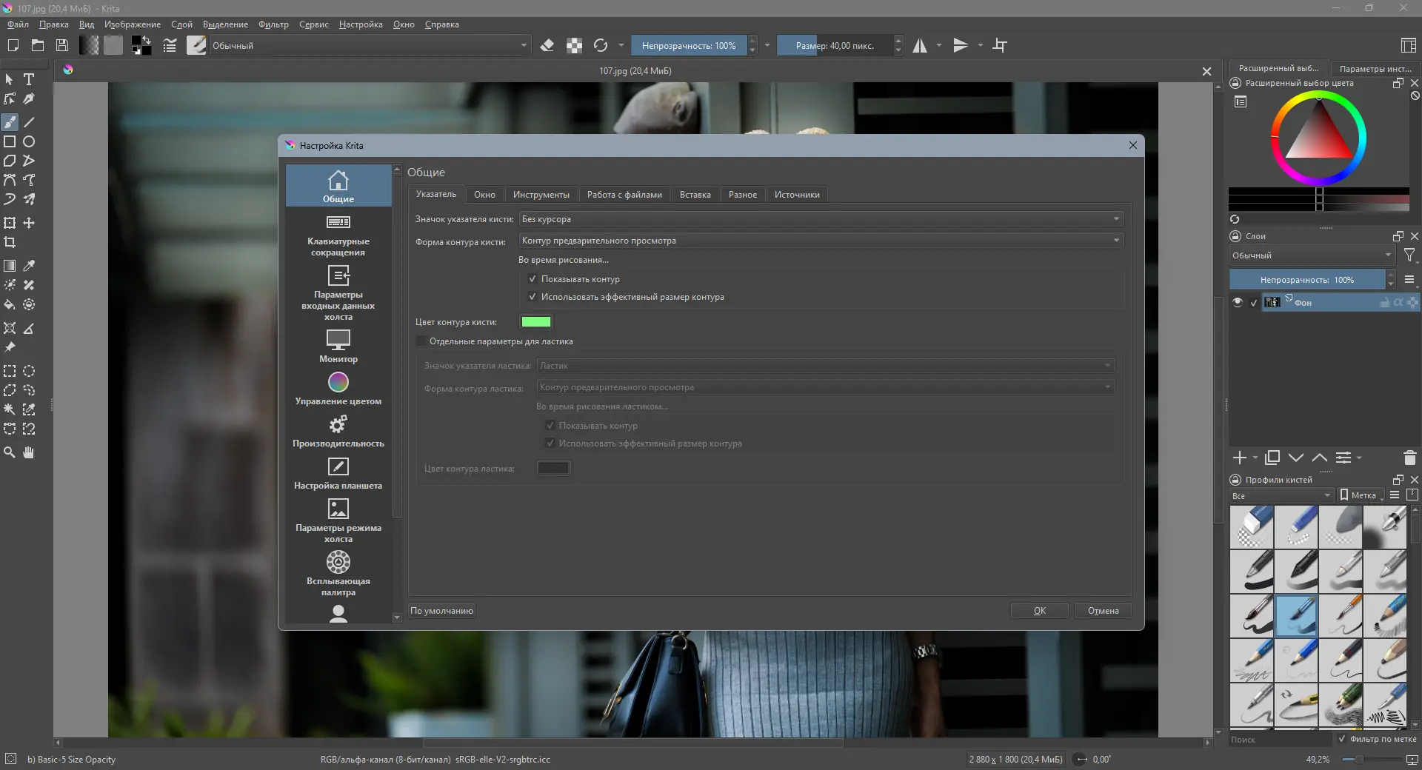
Task: Expand the layer blending mode dropdown
Action: pyautogui.click(x=1311, y=255)
